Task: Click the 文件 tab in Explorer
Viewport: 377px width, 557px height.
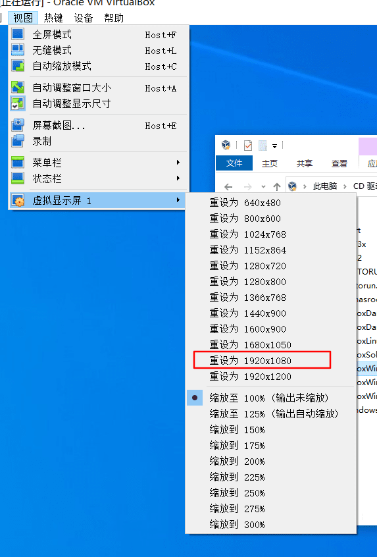Action: point(234,163)
